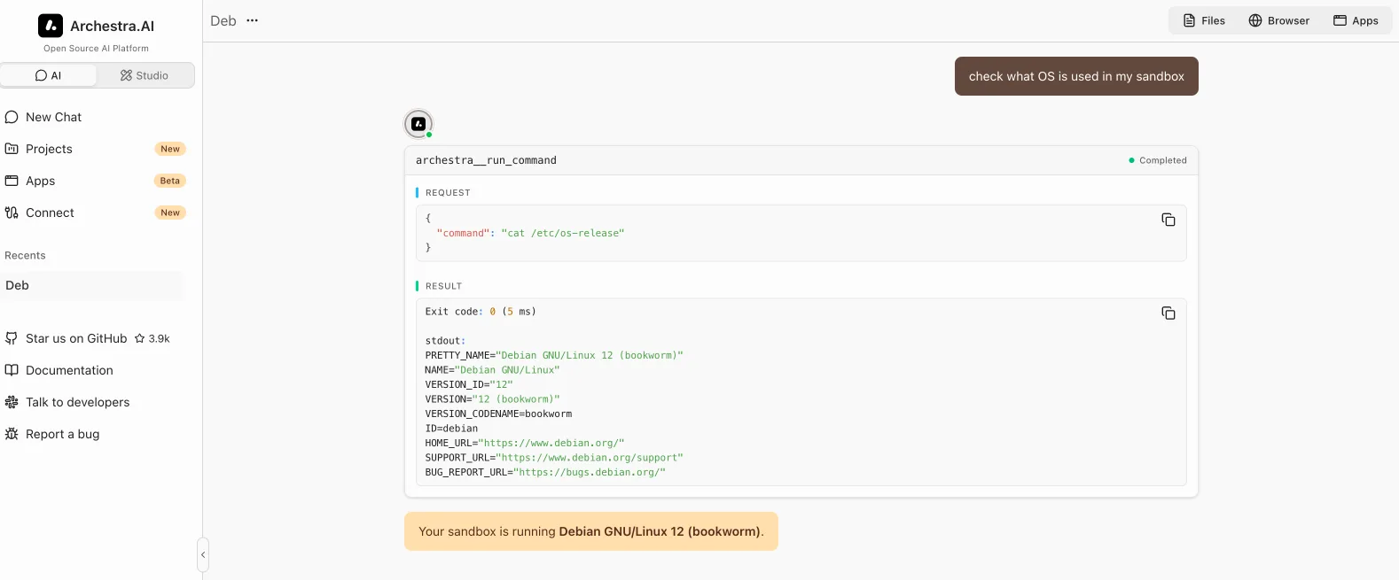Open the Projects section

[93, 149]
